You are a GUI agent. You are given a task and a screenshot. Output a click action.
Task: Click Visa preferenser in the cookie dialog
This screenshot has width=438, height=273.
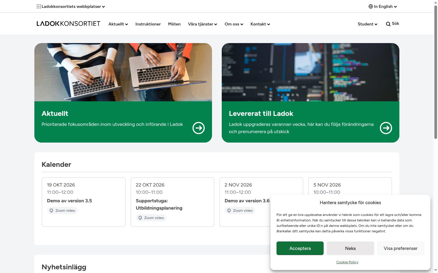(401, 248)
